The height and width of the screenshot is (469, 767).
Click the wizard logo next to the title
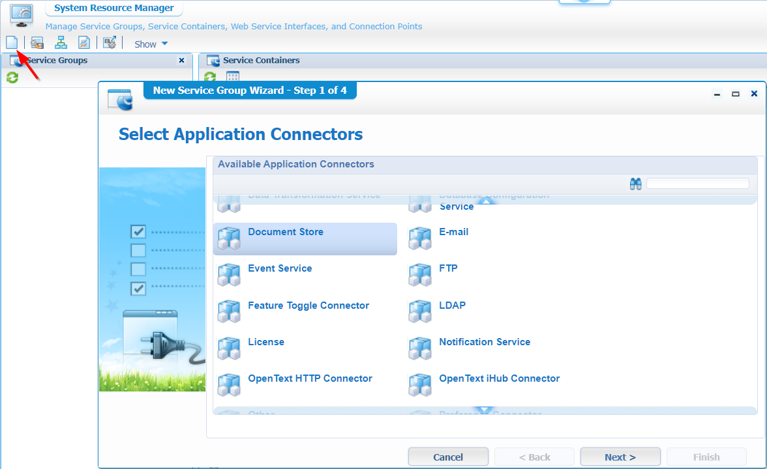(x=120, y=100)
